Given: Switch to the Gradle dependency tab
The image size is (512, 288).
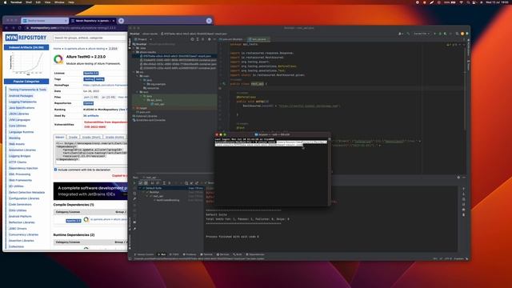Looking at the screenshot, I should [x=73, y=137].
